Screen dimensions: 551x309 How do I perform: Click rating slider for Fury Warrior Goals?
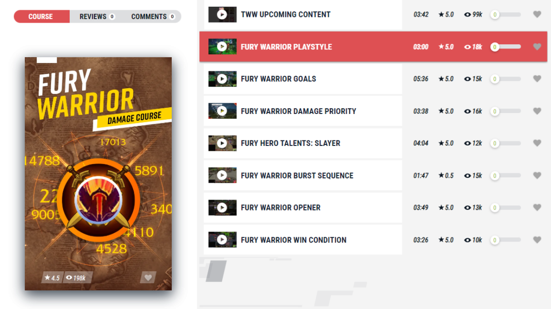pos(506,79)
